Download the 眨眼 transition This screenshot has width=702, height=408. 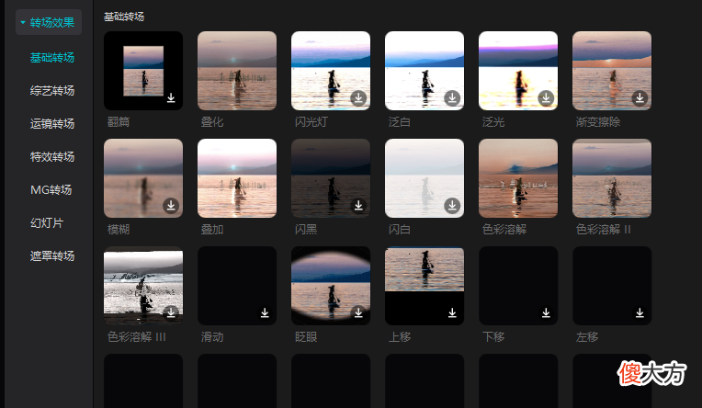(358, 312)
